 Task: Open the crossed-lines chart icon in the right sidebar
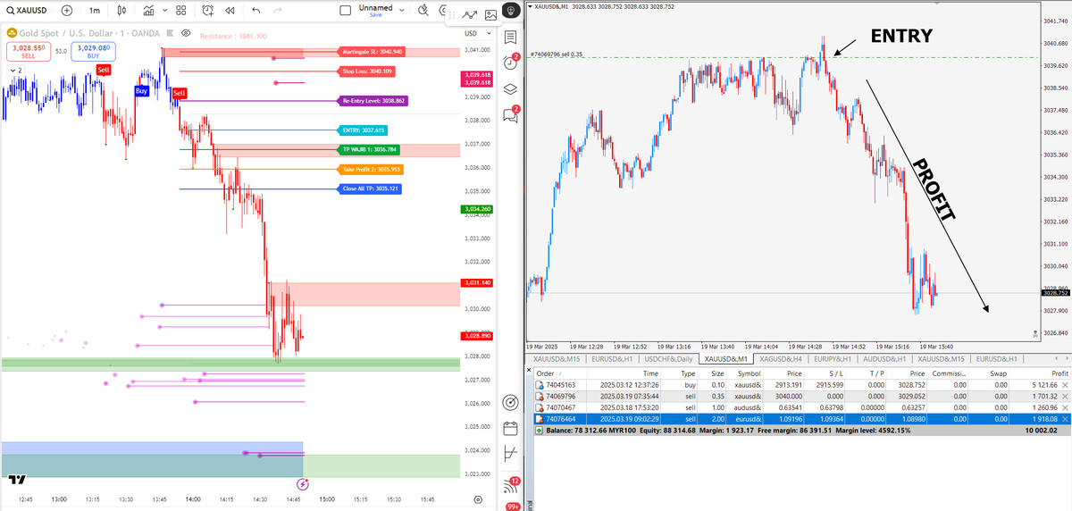point(510,453)
